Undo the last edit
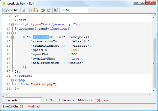Image resolution: width=158 pixels, height=111 pixels. click(x=43, y=10)
